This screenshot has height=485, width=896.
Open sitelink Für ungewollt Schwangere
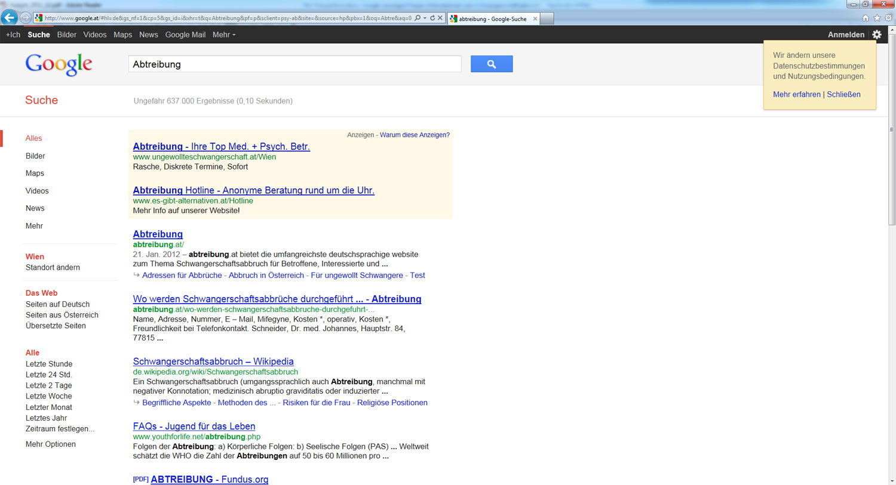pyautogui.click(x=357, y=275)
